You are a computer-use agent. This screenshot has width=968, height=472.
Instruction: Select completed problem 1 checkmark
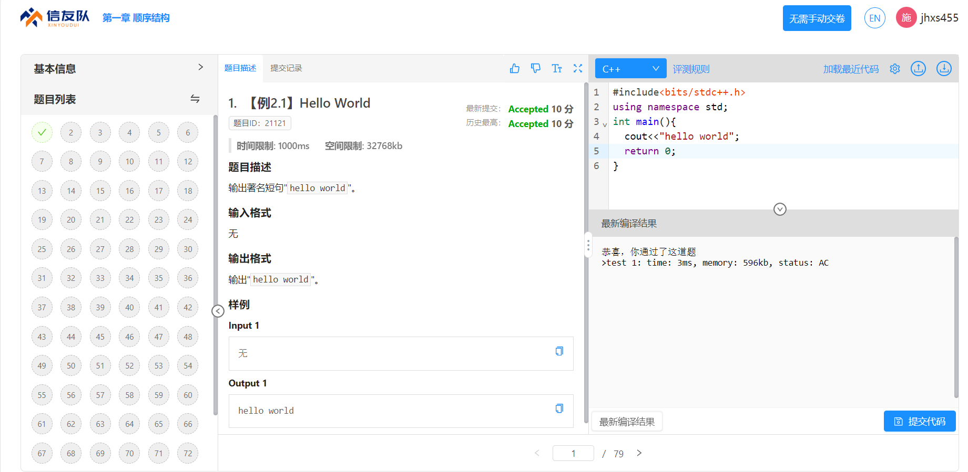[42, 132]
